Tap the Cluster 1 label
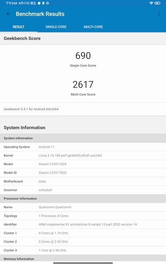 tap(10, 233)
